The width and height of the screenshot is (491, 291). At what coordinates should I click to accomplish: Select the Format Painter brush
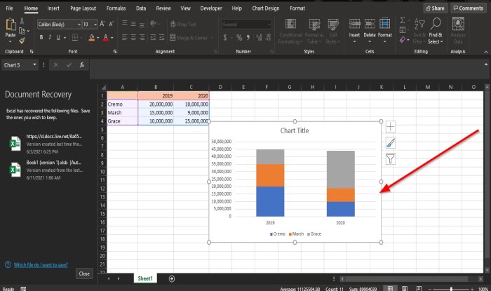(x=22, y=41)
